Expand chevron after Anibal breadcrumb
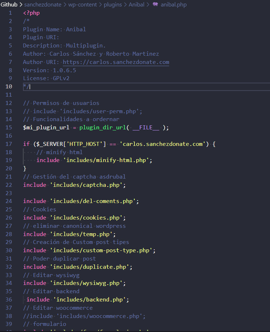This screenshot has width=270, height=332. click(148, 4)
